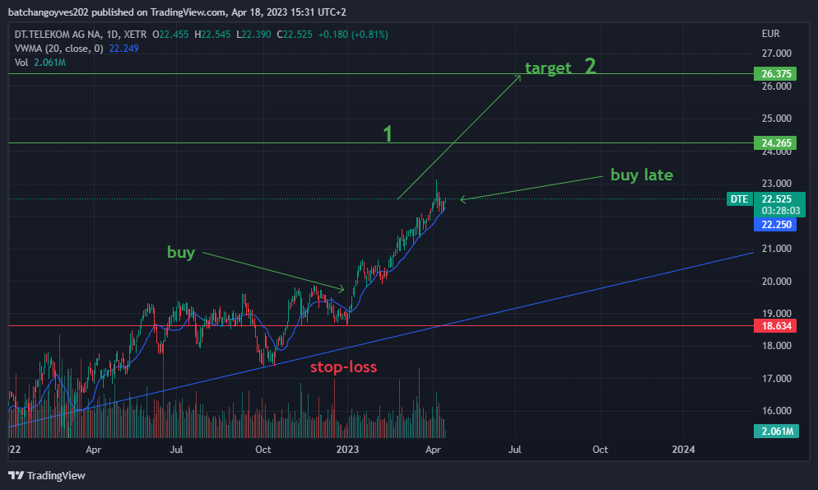
Task: Click the 2023 label on time axis
Action: [347, 450]
